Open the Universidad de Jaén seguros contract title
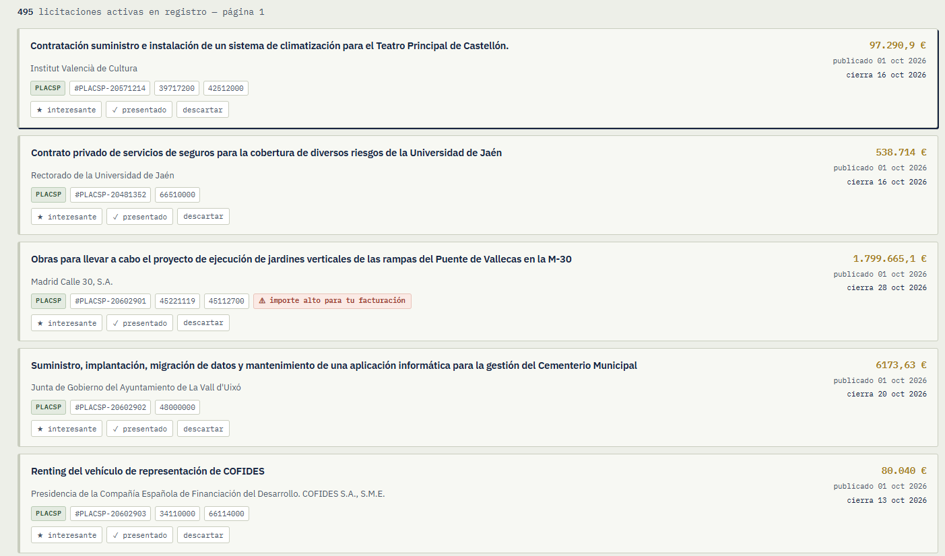 tap(266, 153)
